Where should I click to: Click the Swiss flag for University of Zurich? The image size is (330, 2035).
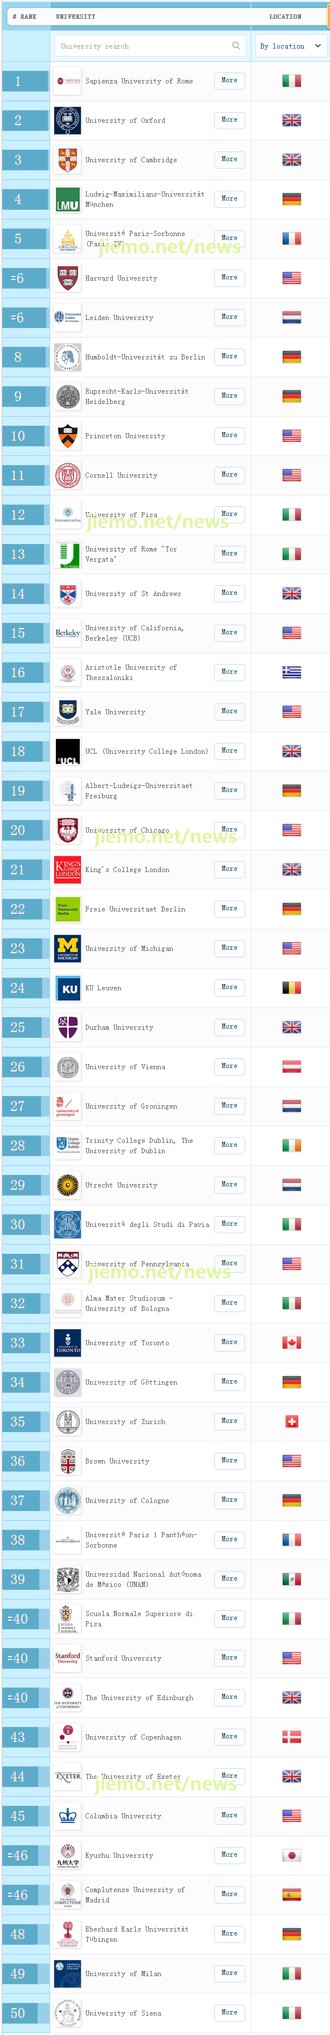291,1422
